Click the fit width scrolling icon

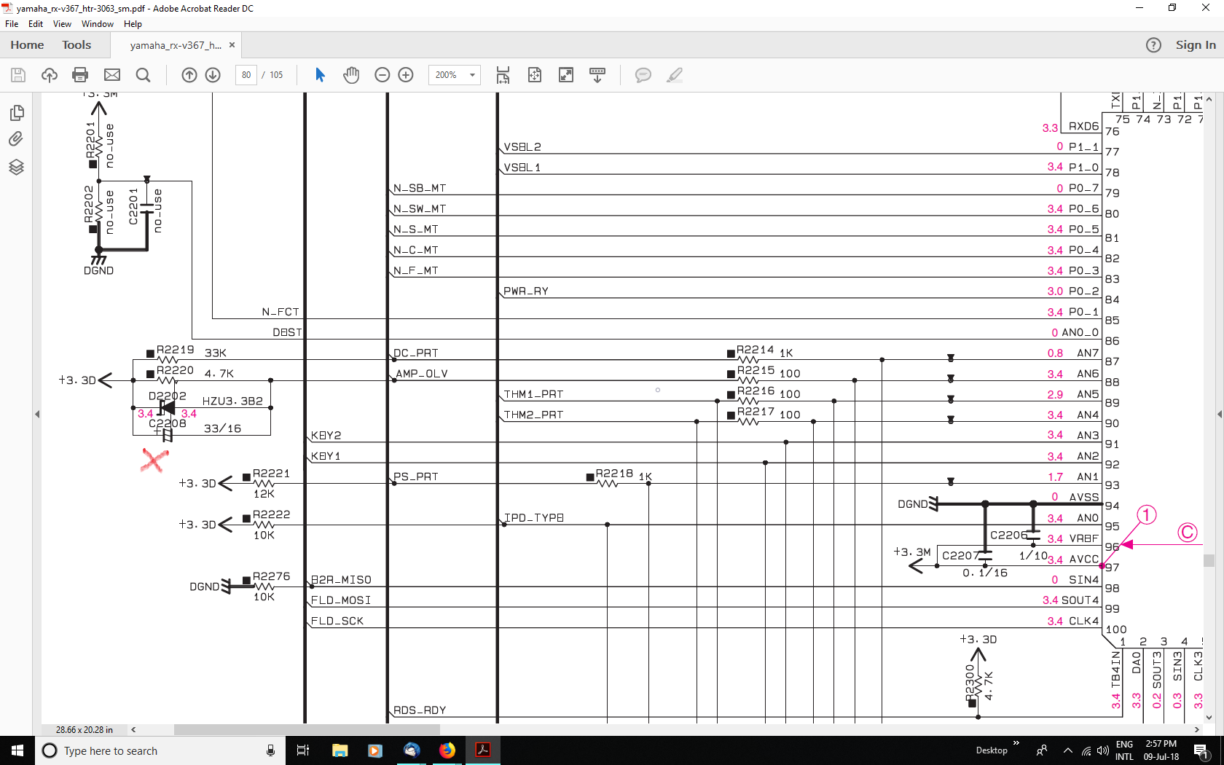[x=503, y=75]
